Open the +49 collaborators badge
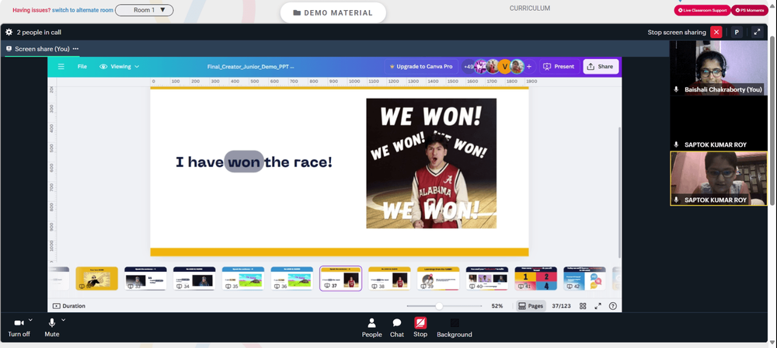The width and height of the screenshot is (777, 348). (469, 67)
